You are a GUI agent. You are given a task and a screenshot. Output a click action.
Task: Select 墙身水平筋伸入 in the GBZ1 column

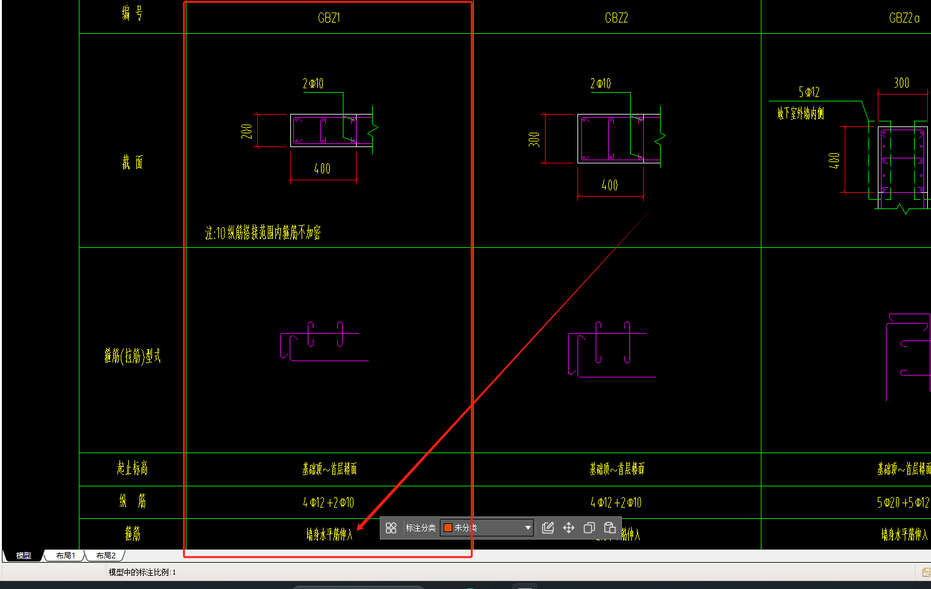[x=329, y=534]
